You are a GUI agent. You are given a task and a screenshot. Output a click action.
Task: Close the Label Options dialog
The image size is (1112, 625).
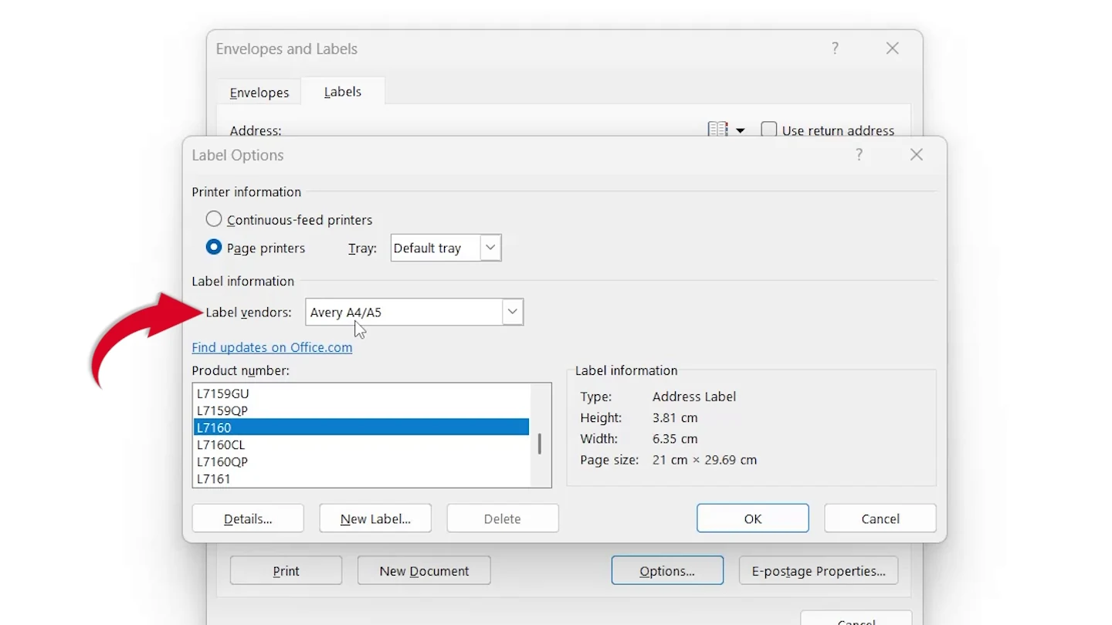(x=917, y=155)
